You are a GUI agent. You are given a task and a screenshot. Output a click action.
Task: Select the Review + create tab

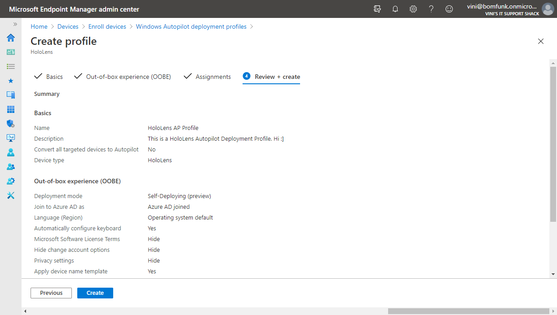[x=271, y=77]
